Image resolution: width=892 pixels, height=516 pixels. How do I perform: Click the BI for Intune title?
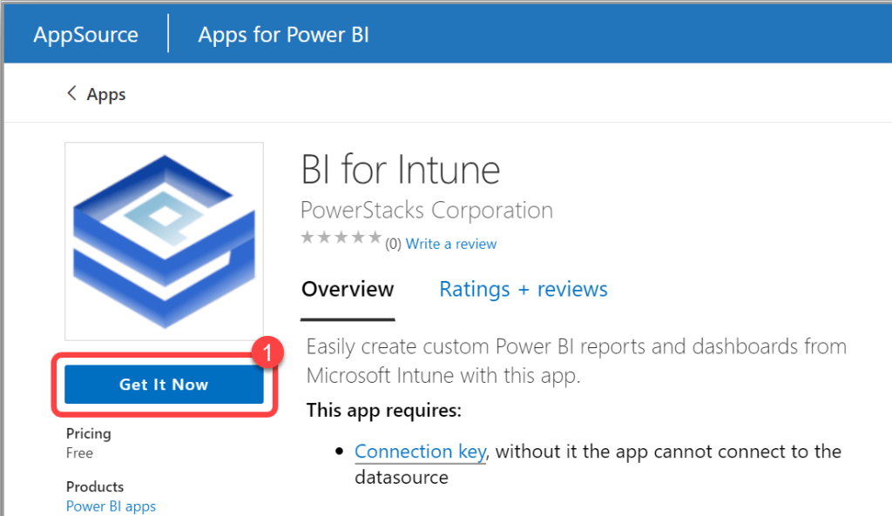pyautogui.click(x=401, y=169)
